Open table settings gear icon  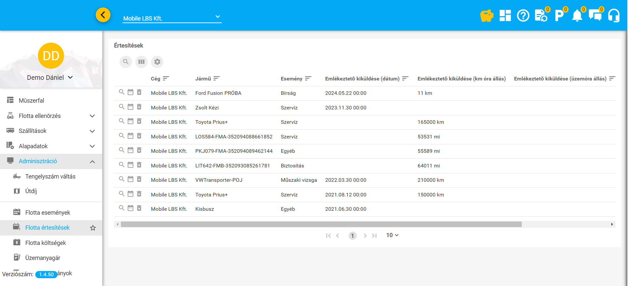[x=157, y=62]
